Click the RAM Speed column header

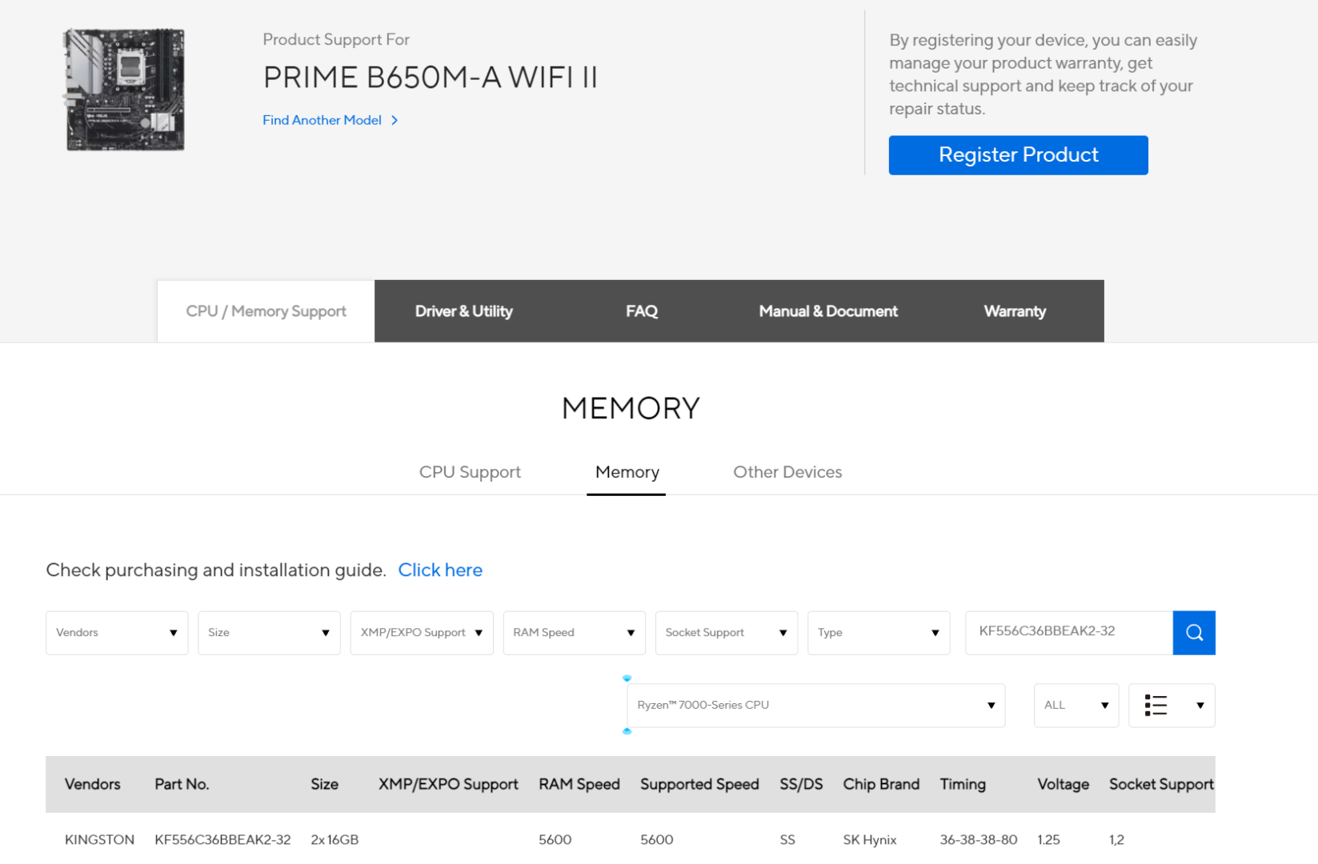click(x=579, y=784)
